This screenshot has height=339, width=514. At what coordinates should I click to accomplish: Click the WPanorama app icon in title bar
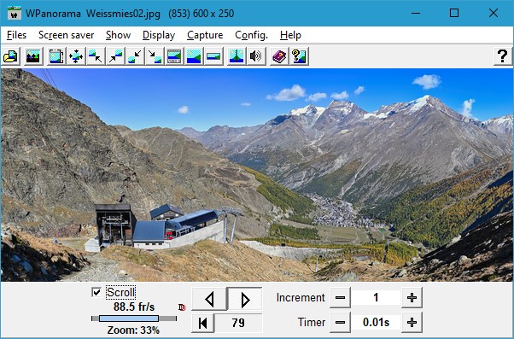click(x=15, y=13)
